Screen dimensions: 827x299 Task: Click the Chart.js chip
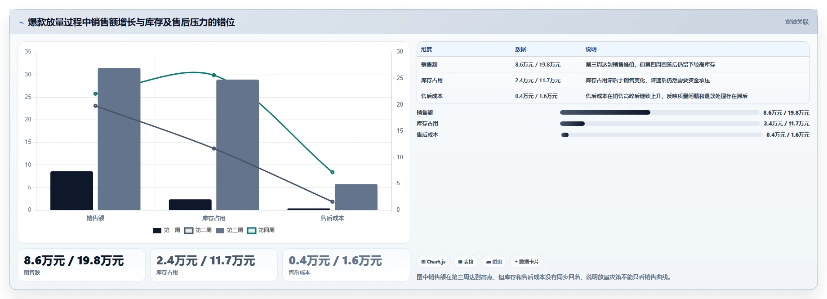coord(433,262)
